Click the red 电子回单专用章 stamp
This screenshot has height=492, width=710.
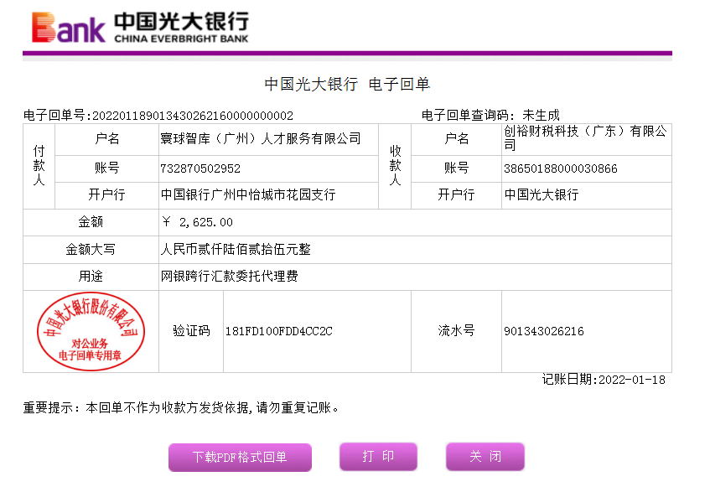91,332
